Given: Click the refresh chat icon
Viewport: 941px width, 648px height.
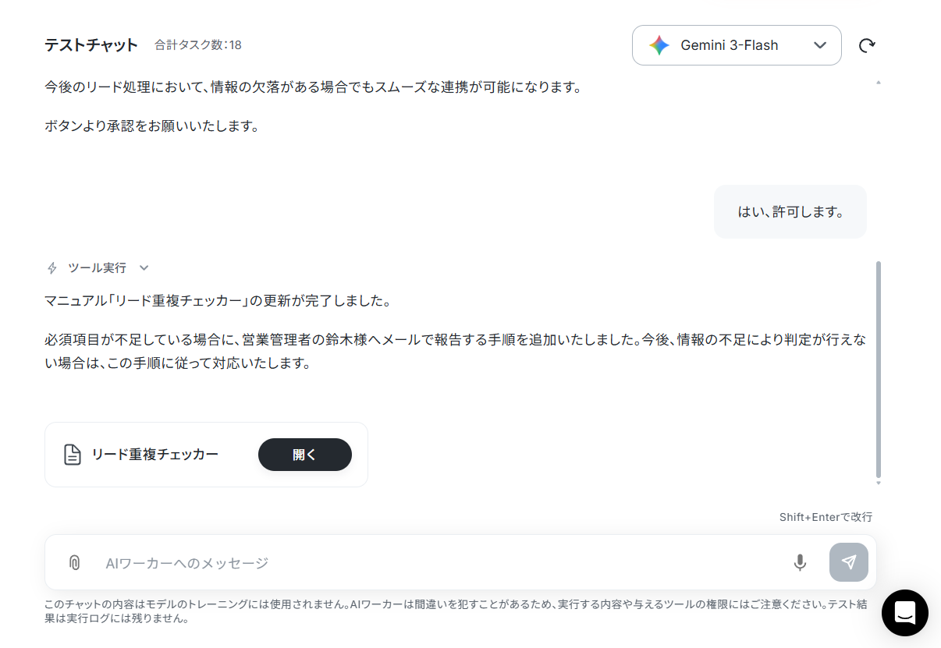Looking at the screenshot, I should (866, 45).
